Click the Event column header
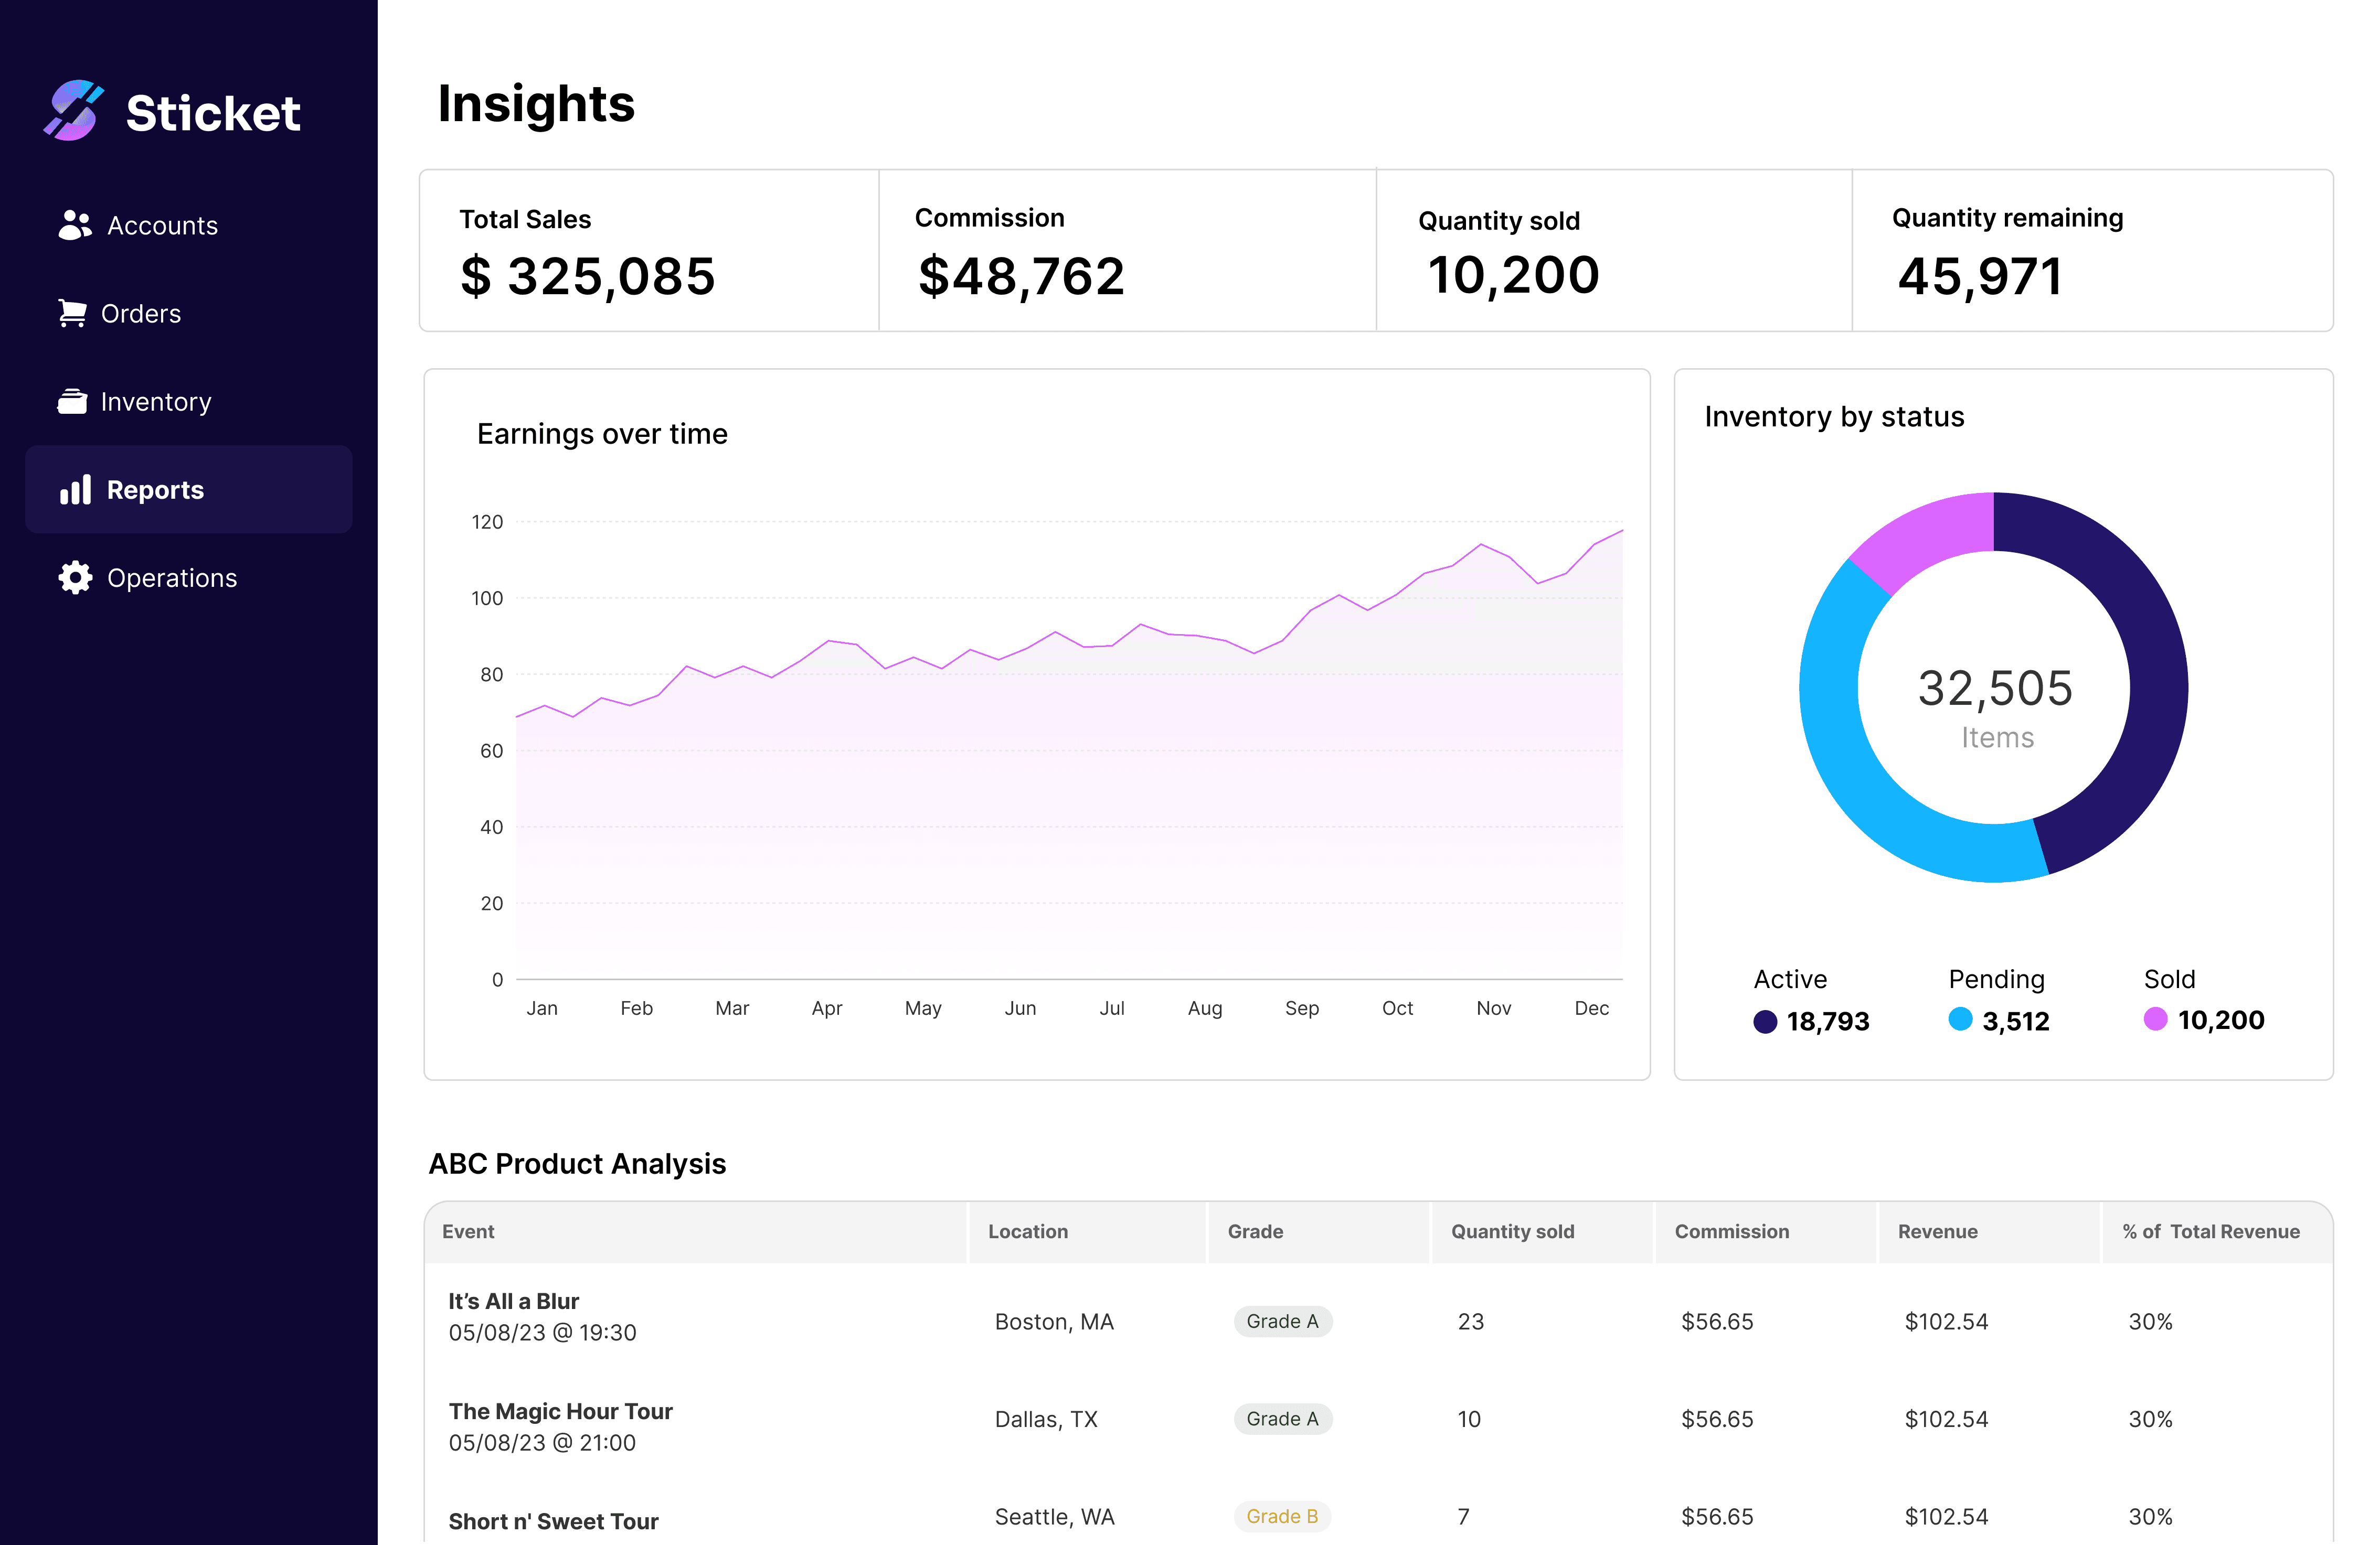This screenshot has height=1545, width=2380. [x=468, y=1231]
